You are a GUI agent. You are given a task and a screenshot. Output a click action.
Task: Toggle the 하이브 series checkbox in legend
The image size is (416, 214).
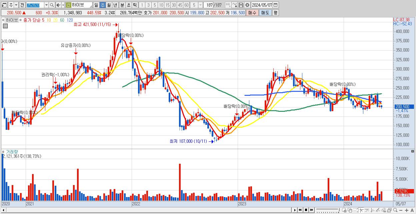coord(3,20)
